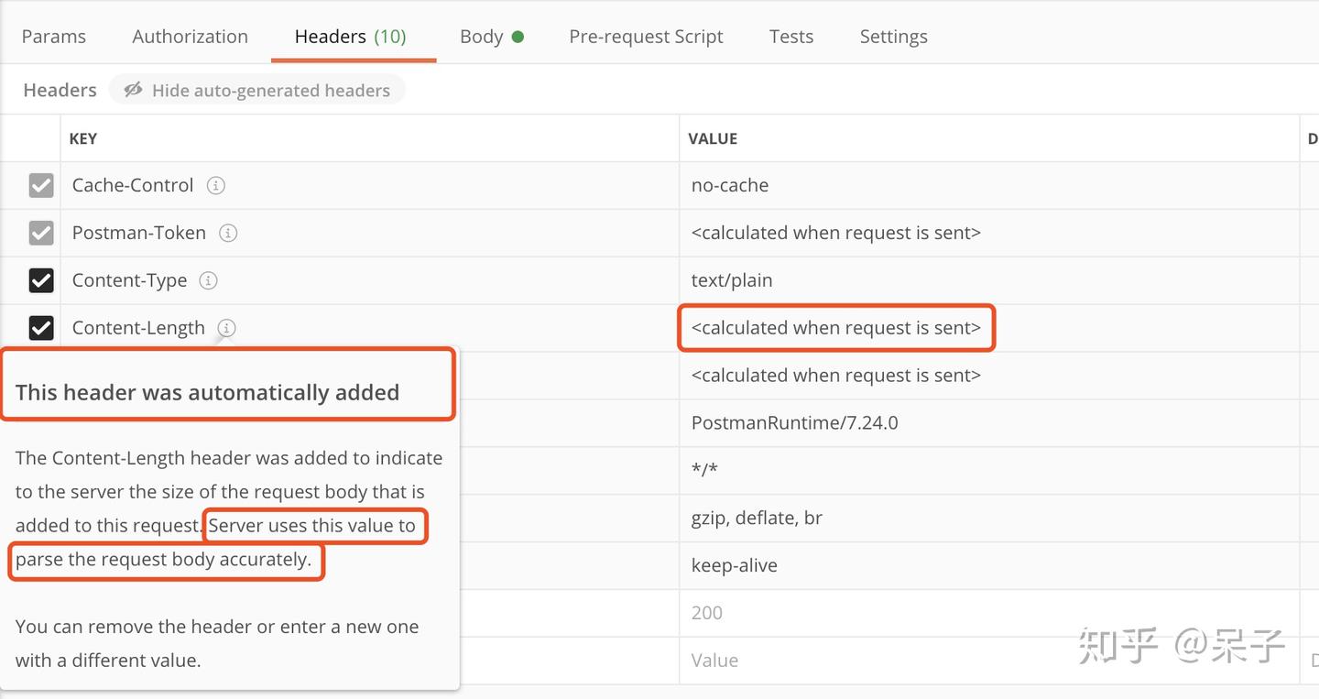This screenshot has width=1319, height=699.
Task: Click the info icon beside Cache-Control
Action: (215, 185)
